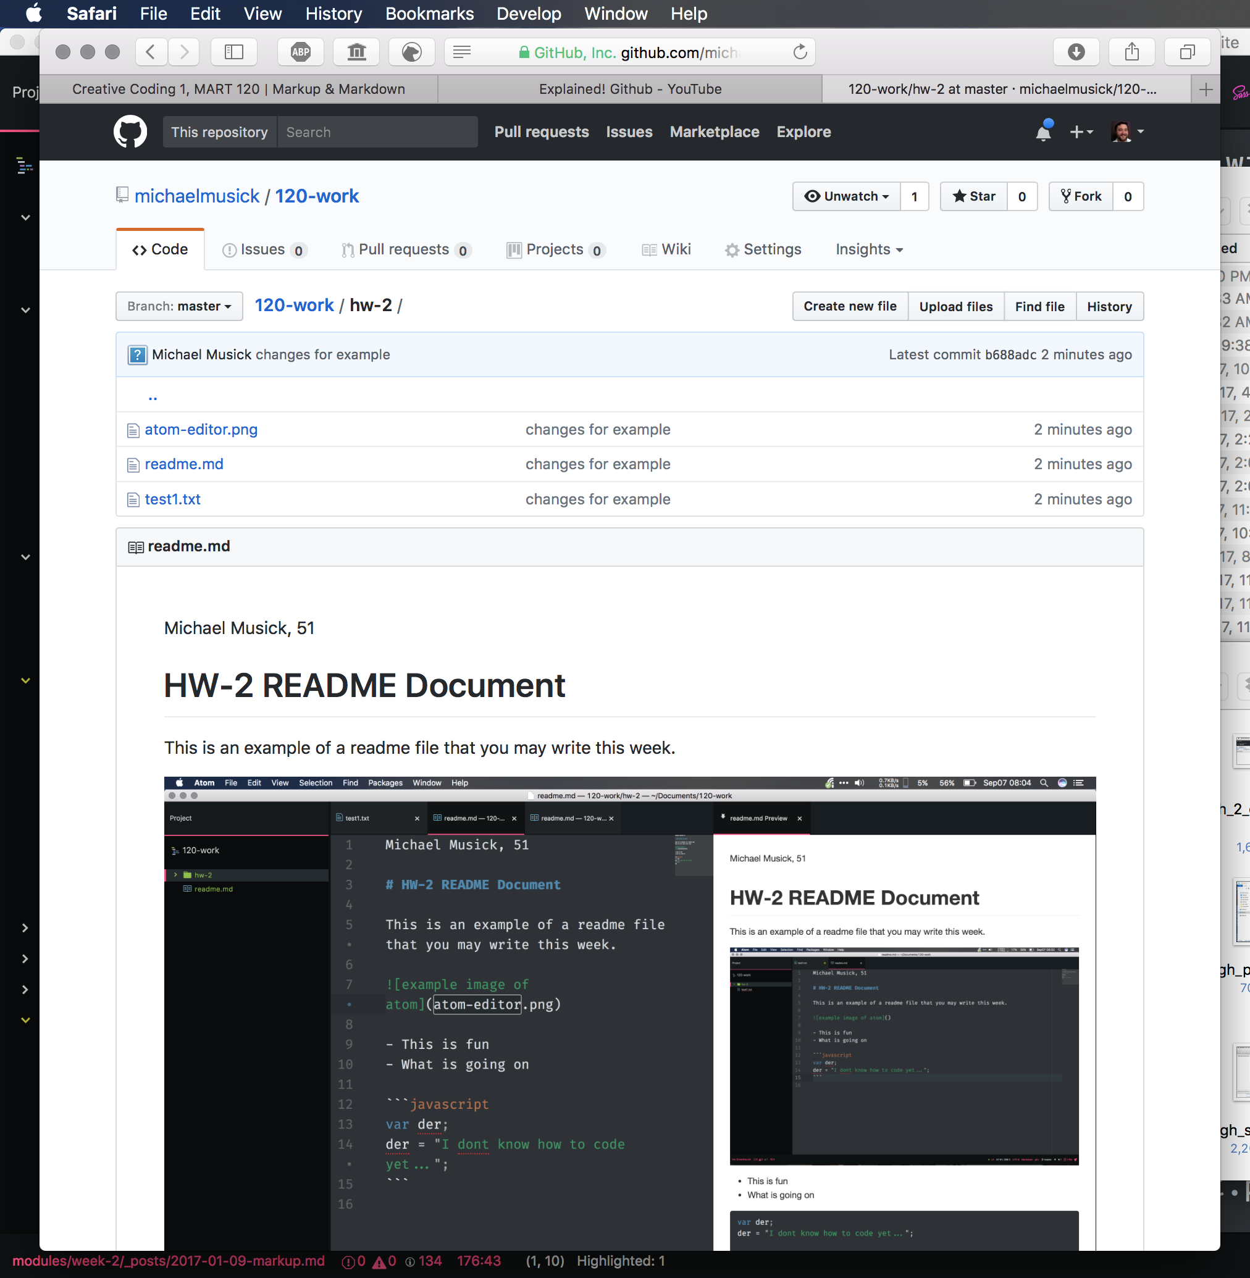Click the question-mark avatar in commit bar
1250x1278 pixels.
point(137,355)
